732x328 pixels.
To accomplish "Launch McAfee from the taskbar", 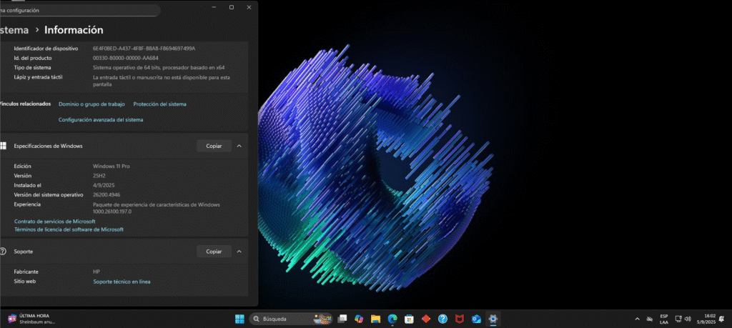I will tap(460, 319).
